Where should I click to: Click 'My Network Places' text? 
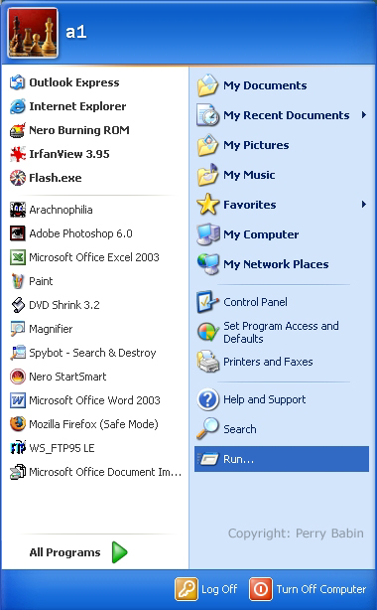click(276, 264)
